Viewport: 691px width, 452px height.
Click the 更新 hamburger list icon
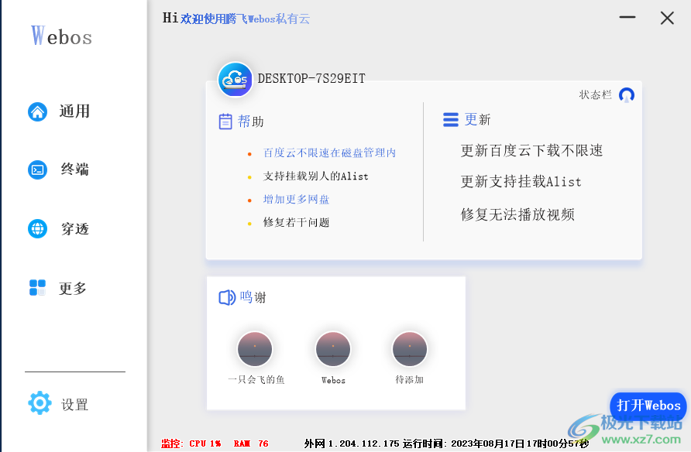pyautogui.click(x=450, y=120)
